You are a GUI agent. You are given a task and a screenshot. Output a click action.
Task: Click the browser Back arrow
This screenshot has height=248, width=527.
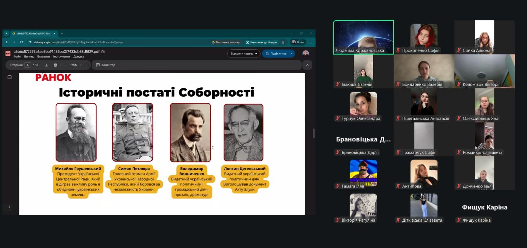7,42
